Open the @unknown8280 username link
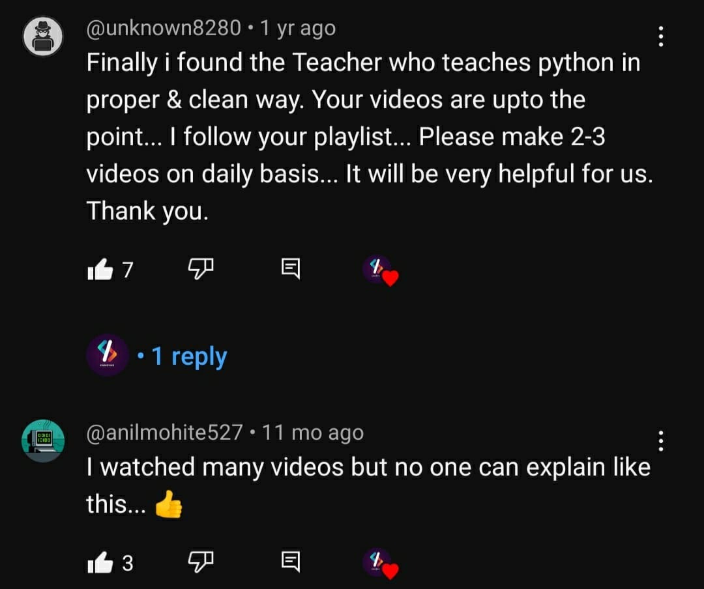This screenshot has height=589, width=704. click(164, 28)
